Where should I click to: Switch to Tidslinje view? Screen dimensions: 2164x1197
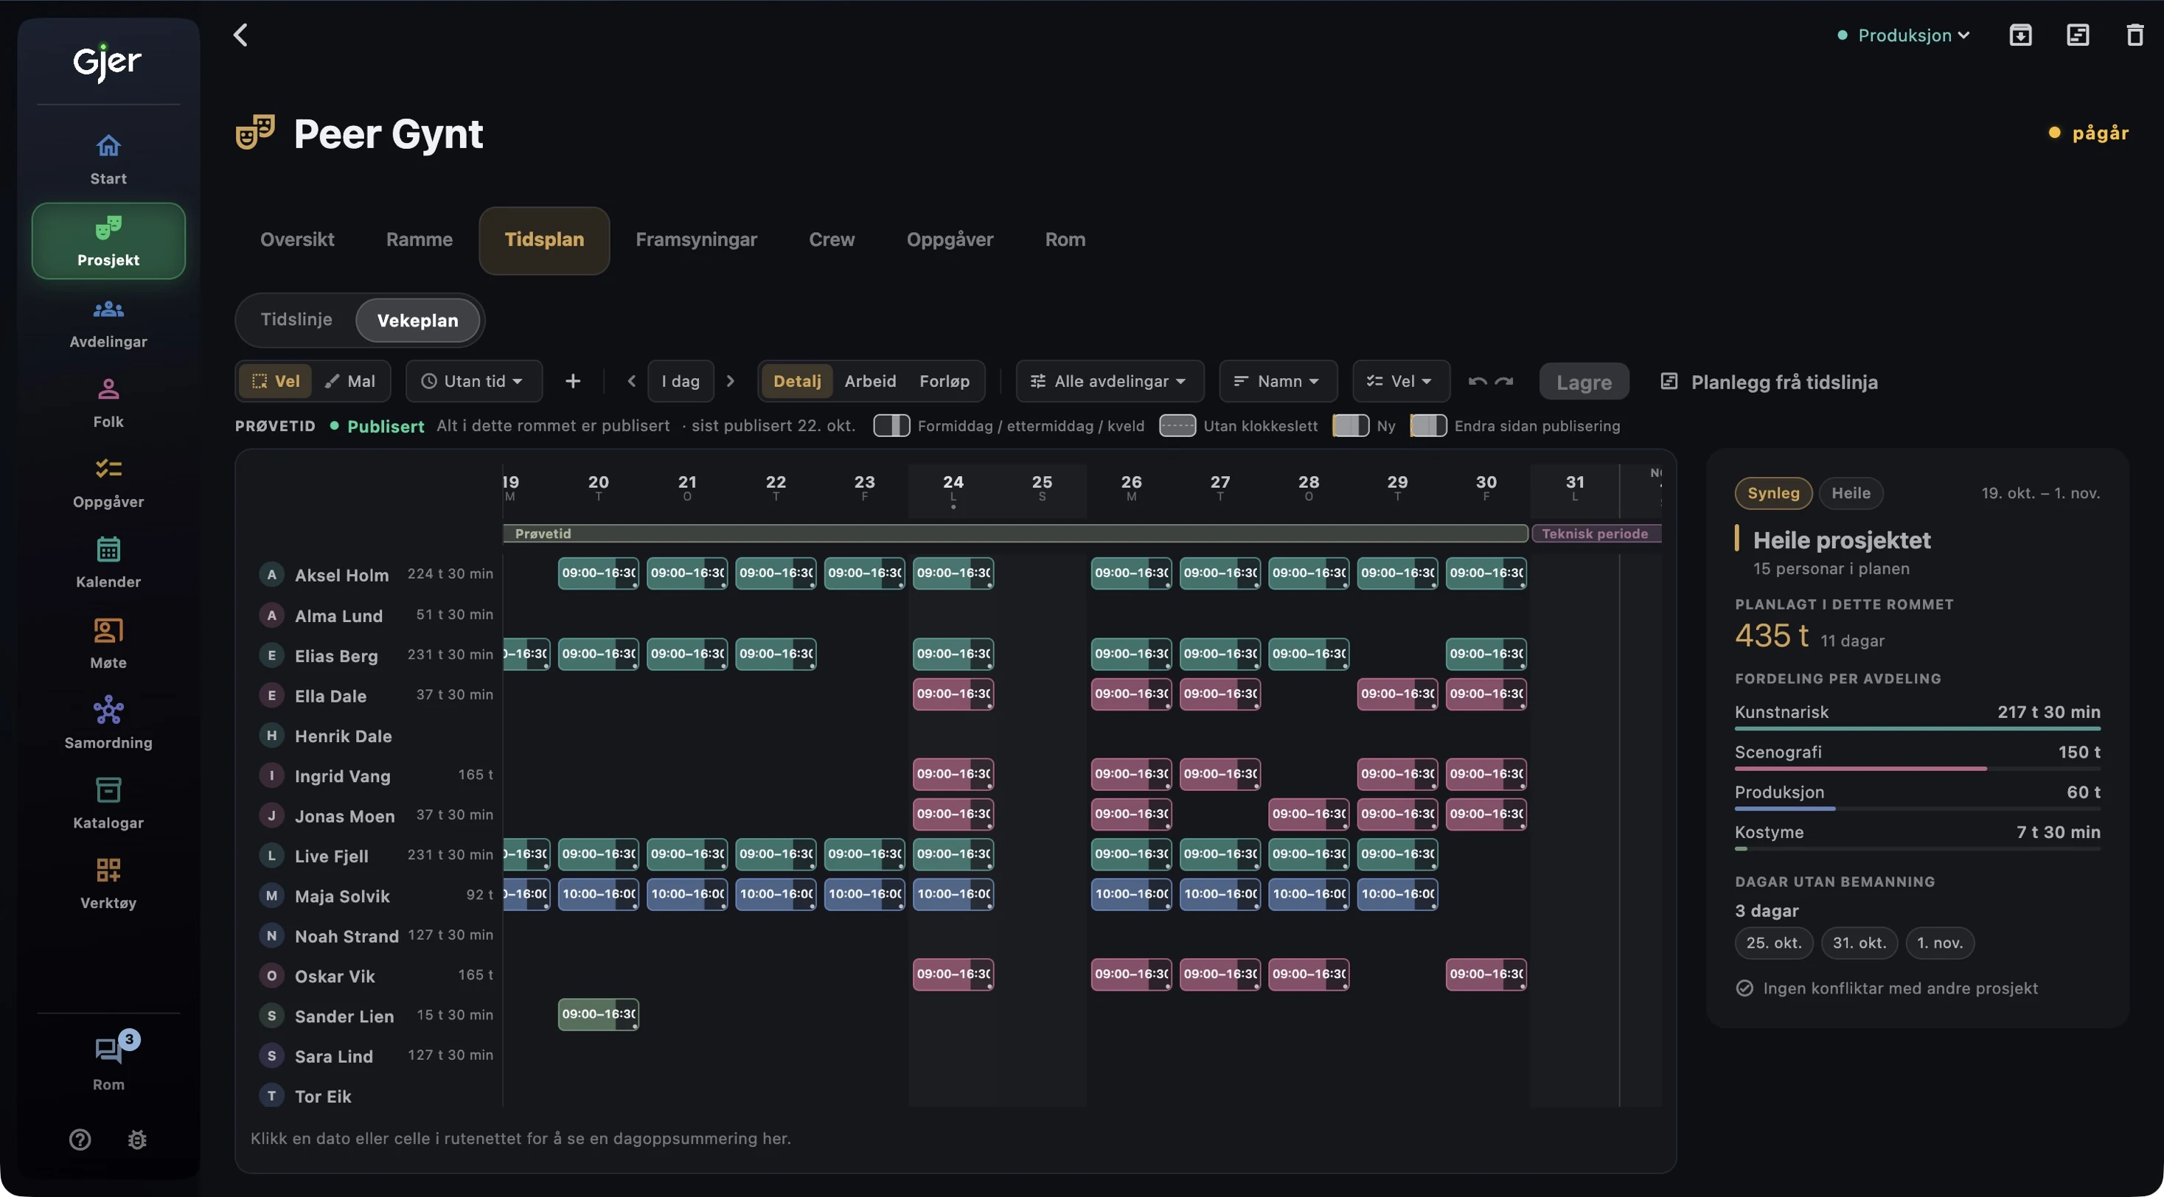tap(296, 320)
